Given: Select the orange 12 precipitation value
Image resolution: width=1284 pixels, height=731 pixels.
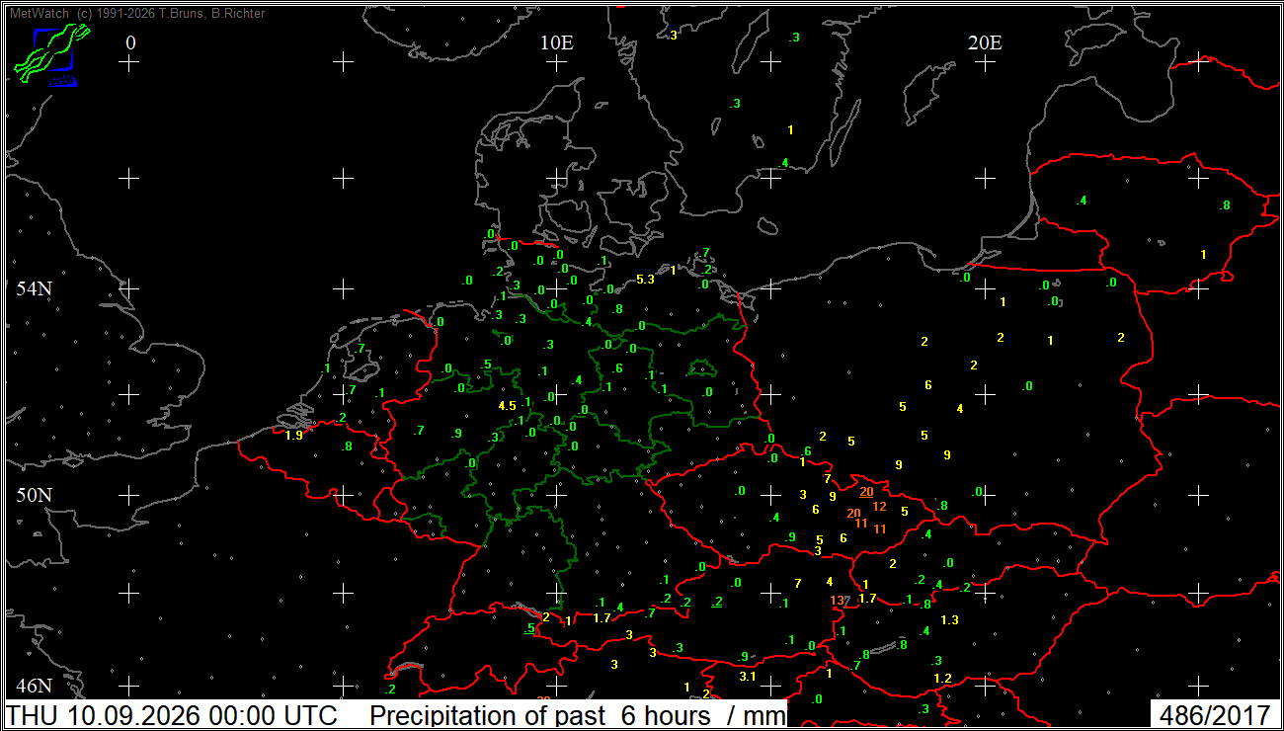Looking at the screenshot, I should 879,507.
